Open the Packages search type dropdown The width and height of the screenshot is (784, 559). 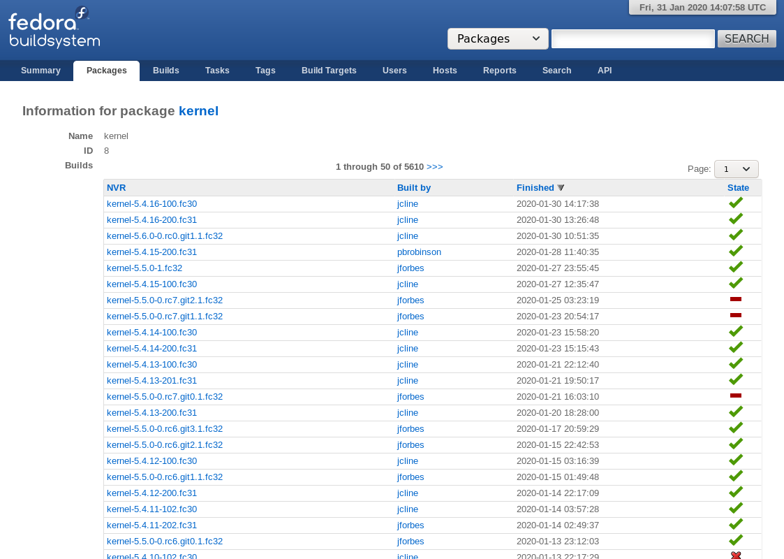pyautogui.click(x=498, y=38)
